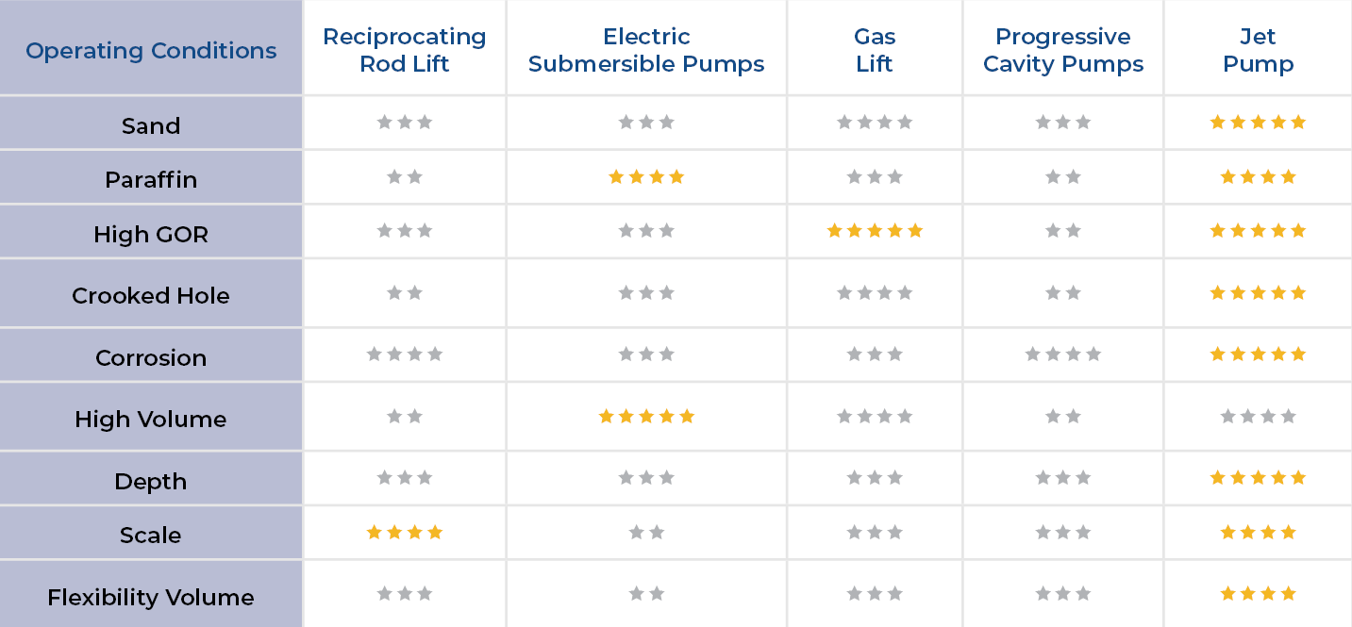This screenshot has height=627, width=1352.
Task: Click the Progressive Cavity Pumps column heading
Action: click(x=1063, y=50)
